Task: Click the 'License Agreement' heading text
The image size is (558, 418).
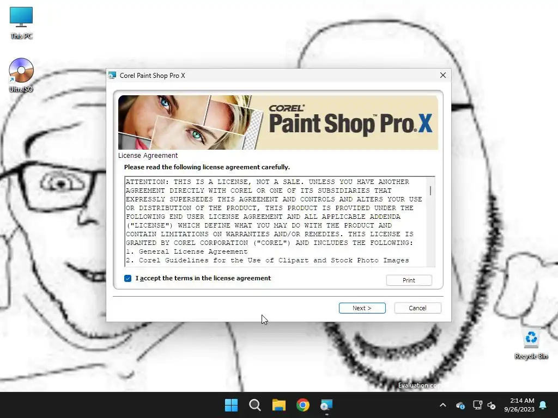Action: pos(148,155)
